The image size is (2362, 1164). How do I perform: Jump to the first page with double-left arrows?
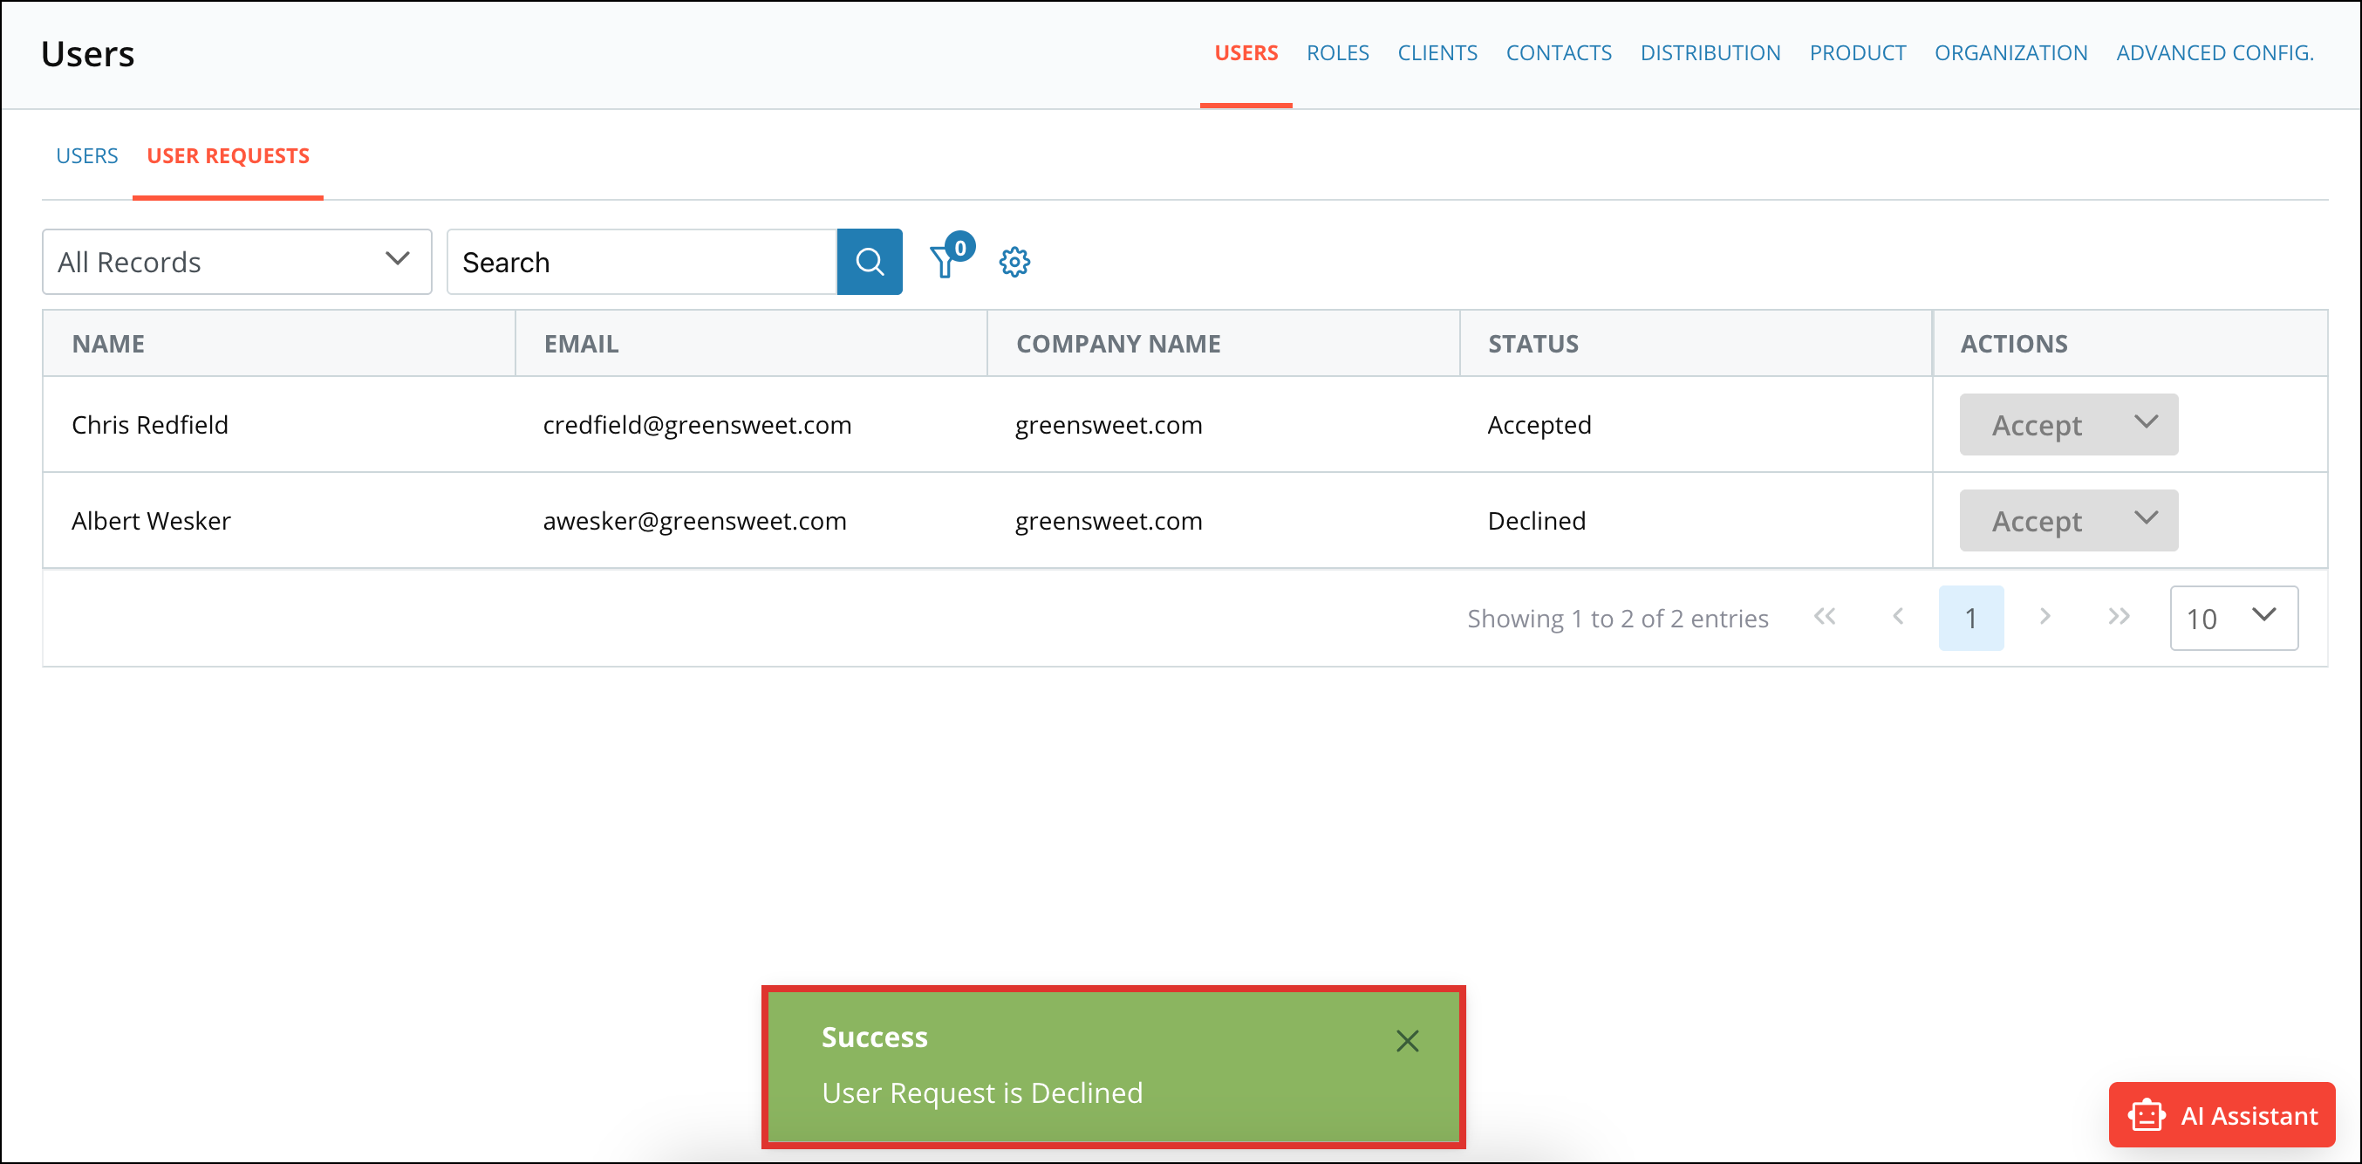point(1825,617)
